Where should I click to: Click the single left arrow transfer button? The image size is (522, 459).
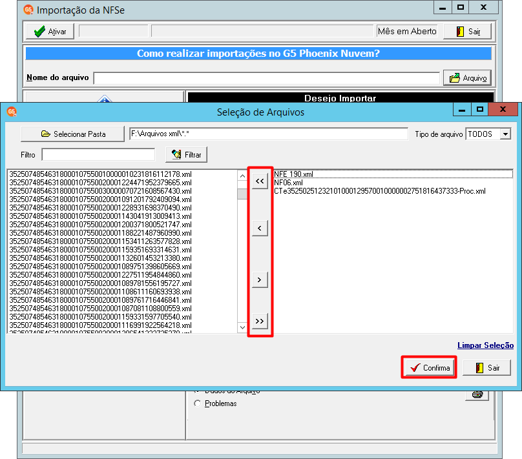tap(260, 228)
